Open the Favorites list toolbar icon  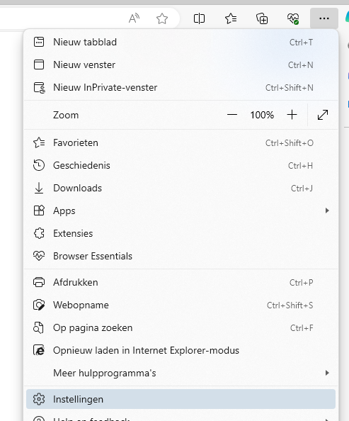231,18
